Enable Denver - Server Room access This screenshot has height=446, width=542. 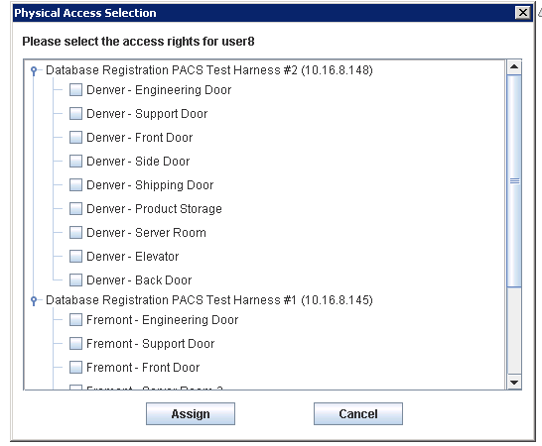[75, 233]
